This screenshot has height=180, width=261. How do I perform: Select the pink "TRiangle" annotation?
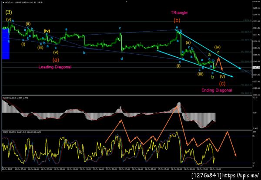coord(179,13)
